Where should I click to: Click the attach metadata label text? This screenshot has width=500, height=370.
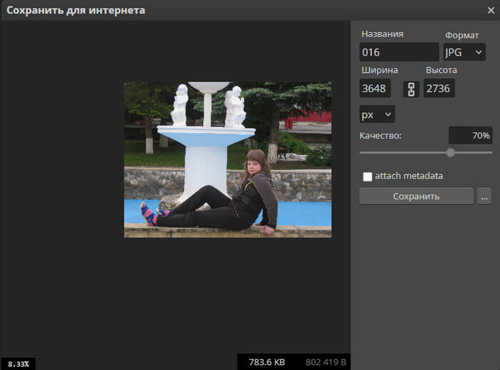[409, 176]
